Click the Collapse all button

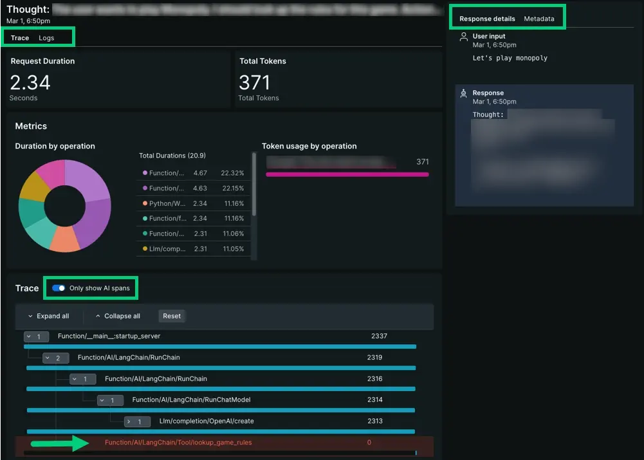(x=118, y=316)
